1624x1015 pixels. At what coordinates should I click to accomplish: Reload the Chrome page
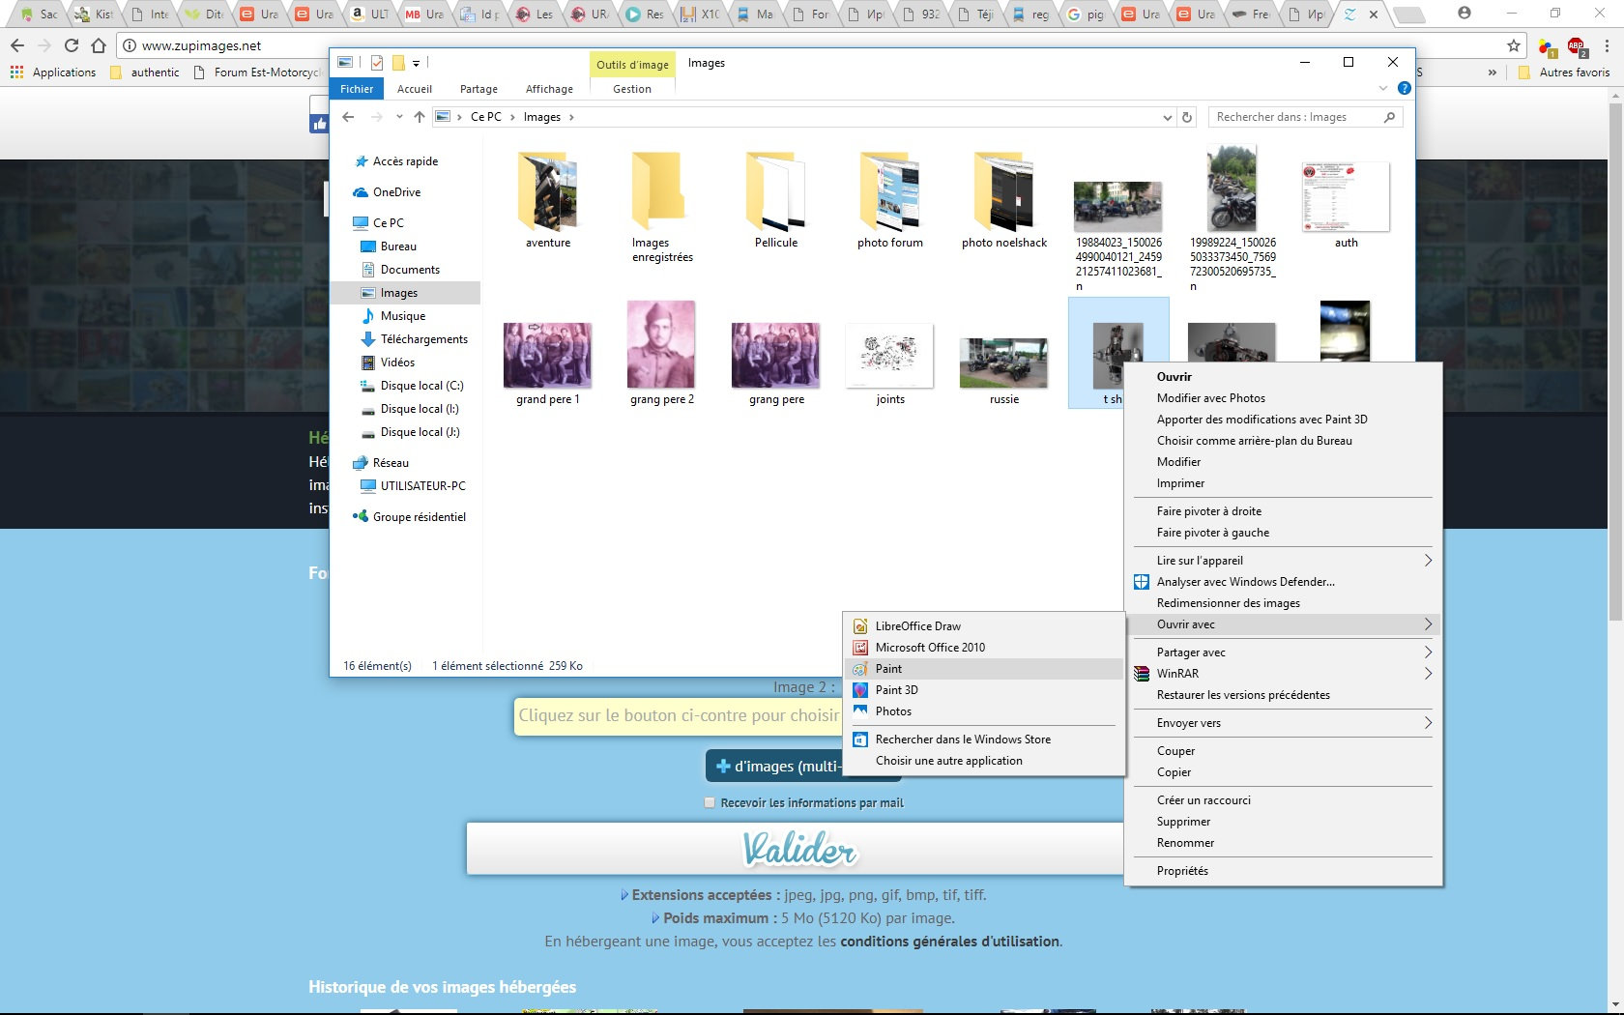coord(71,45)
